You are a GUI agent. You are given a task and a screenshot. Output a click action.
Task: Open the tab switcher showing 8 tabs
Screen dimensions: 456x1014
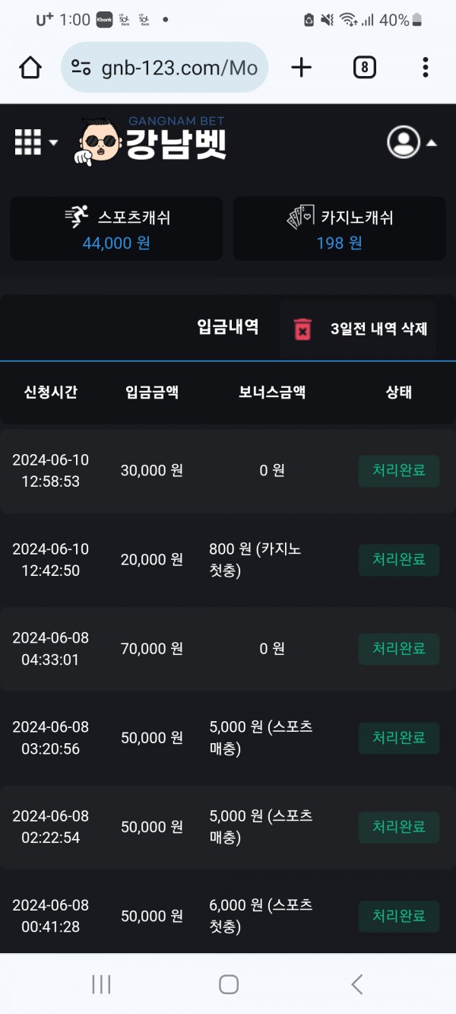365,68
